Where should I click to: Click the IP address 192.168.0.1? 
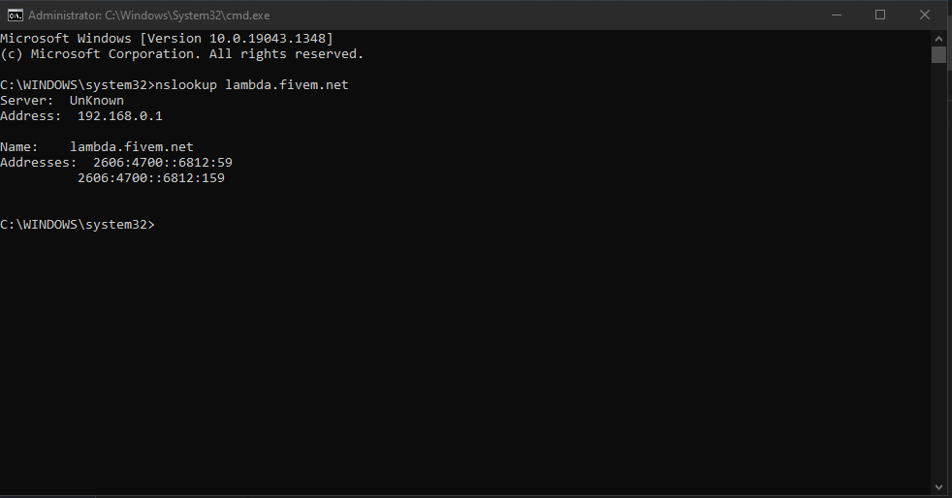[120, 116]
